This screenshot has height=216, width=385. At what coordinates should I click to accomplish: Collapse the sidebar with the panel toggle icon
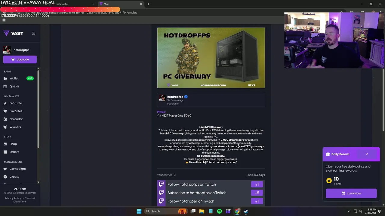(x=33, y=33)
